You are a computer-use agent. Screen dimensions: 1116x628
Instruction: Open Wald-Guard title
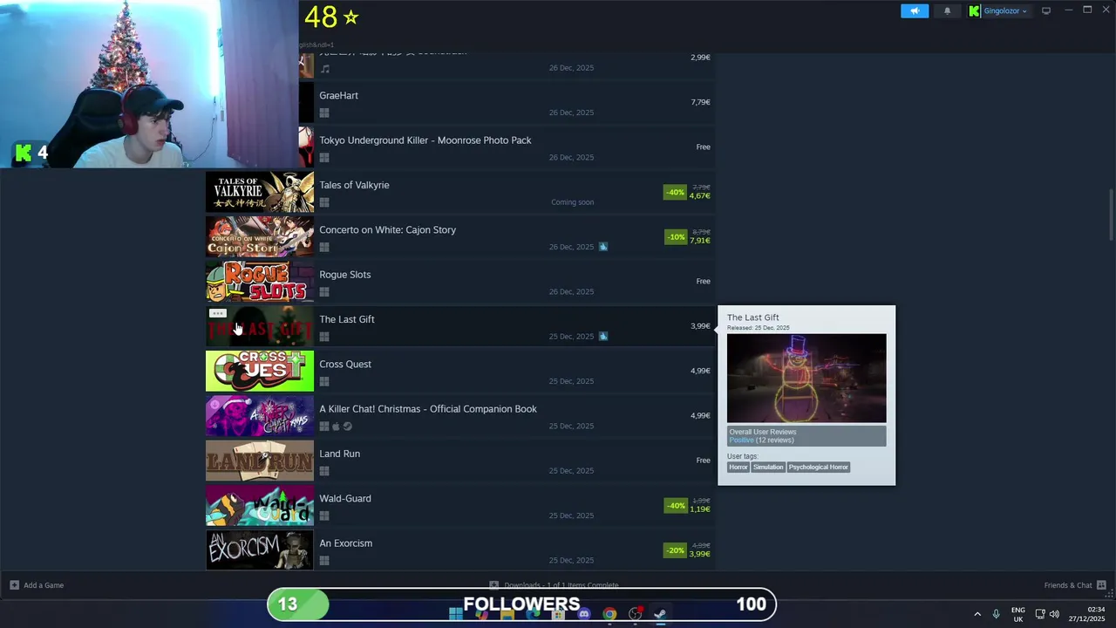tap(344, 499)
